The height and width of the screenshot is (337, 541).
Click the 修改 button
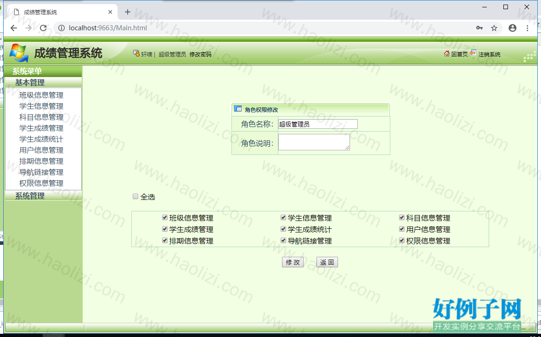point(293,262)
